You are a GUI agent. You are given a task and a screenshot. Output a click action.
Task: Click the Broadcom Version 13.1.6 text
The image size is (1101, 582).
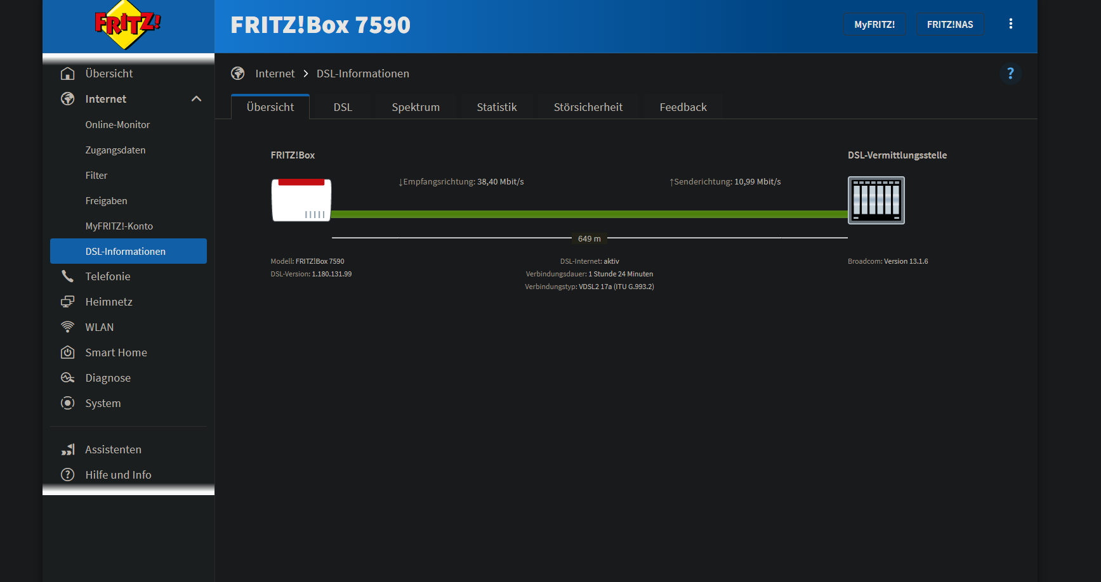click(888, 261)
